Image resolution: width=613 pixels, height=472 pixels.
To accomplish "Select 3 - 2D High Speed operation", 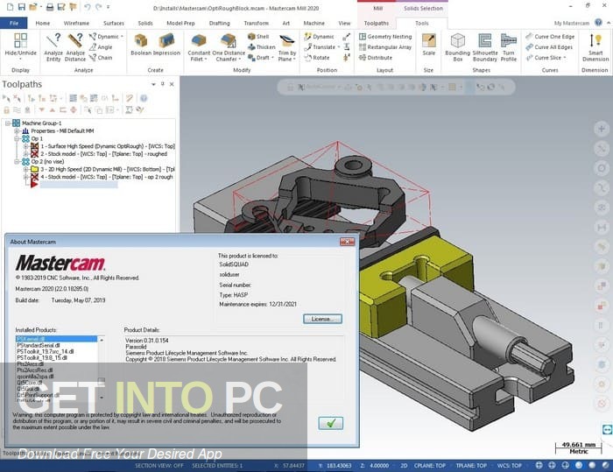I will [x=102, y=169].
